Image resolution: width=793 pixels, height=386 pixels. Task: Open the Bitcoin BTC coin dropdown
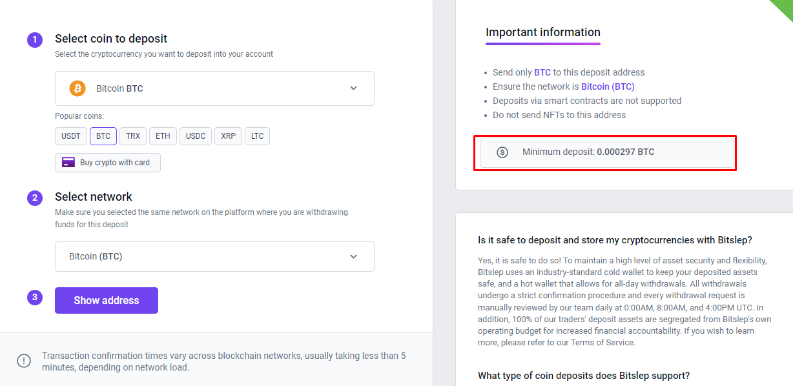pyautogui.click(x=214, y=88)
